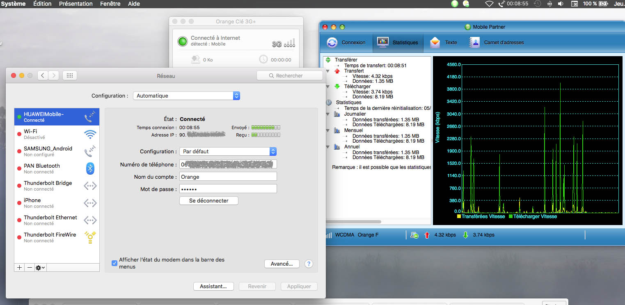Click the green connection status icon in Orange Clé 3G+
Image resolution: width=625 pixels, height=305 pixels.
click(182, 41)
